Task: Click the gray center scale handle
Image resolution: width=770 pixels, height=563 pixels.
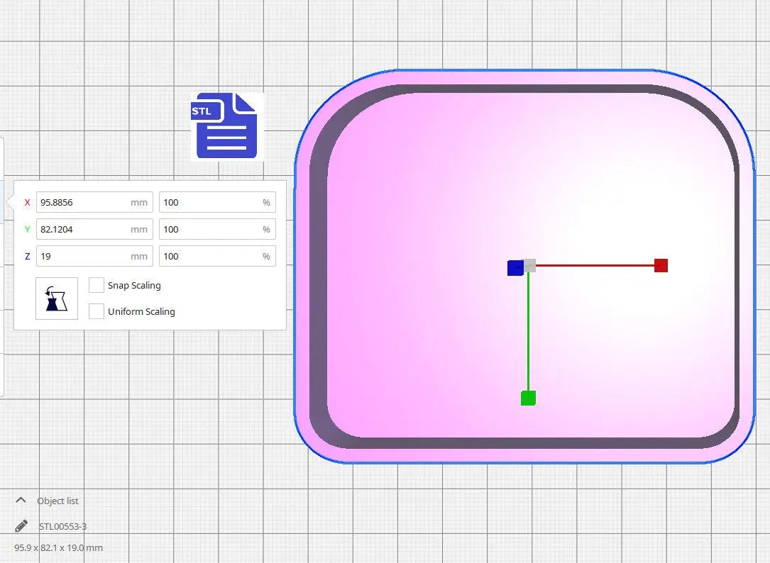Action: coord(529,265)
